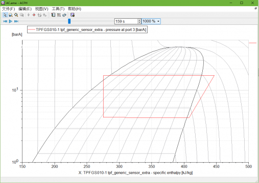Jump to animation start
The height and width of the screenshot is (183, 259).
[5, 21]
